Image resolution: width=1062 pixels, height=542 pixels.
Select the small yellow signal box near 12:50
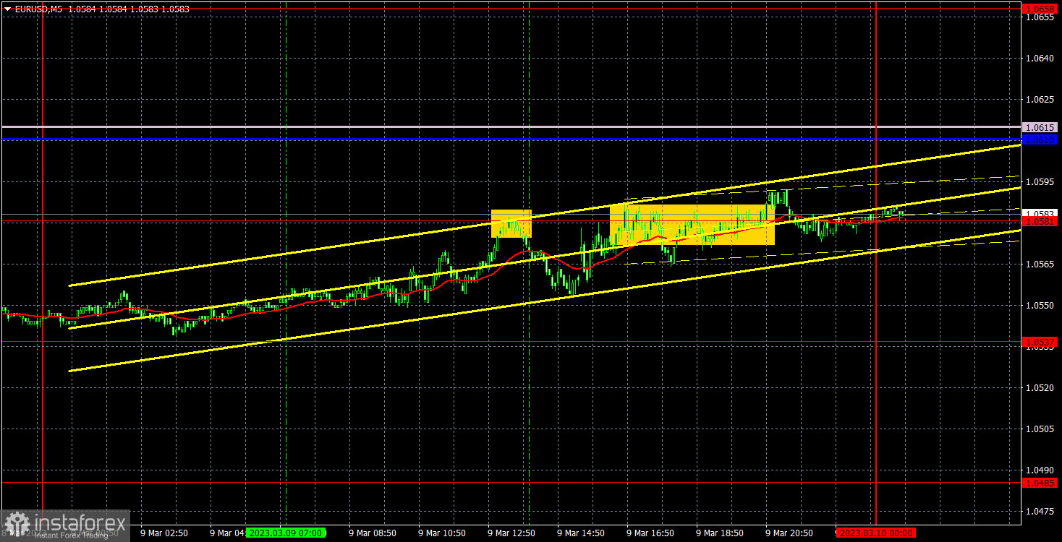511,223
